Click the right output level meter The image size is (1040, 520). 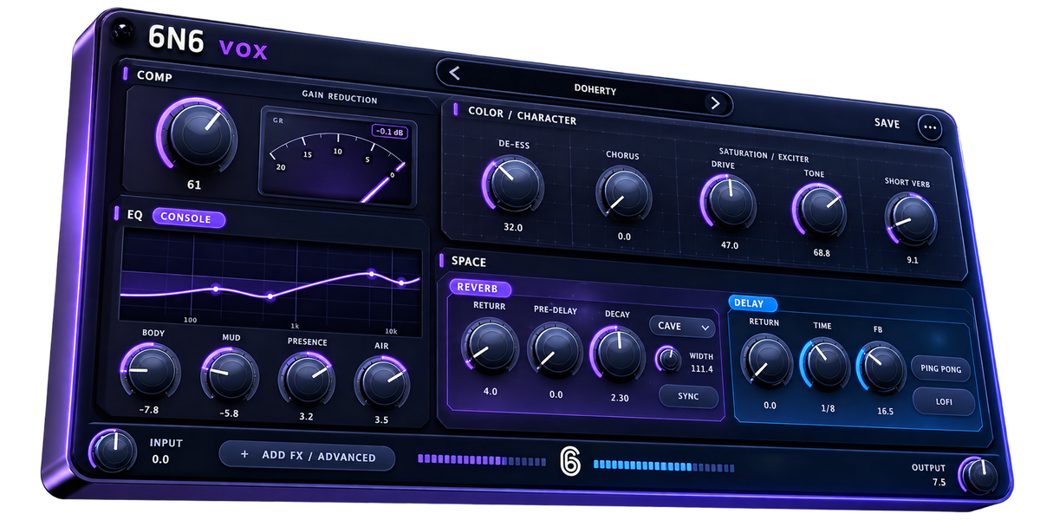click(664, 466)
